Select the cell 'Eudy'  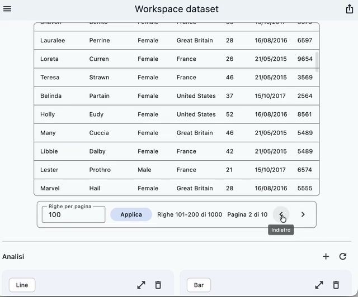pos(96,114)
